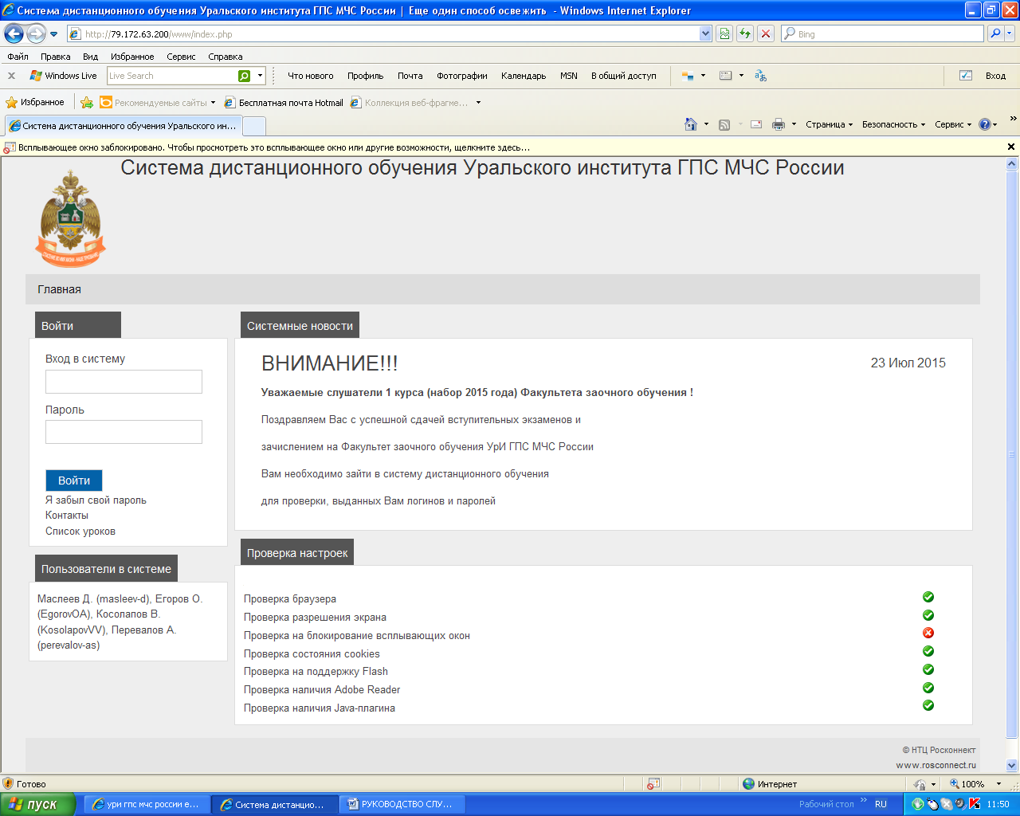Open the Список уроков link
The width and height of the screenshot is (1020, 816).
[80, 532]
